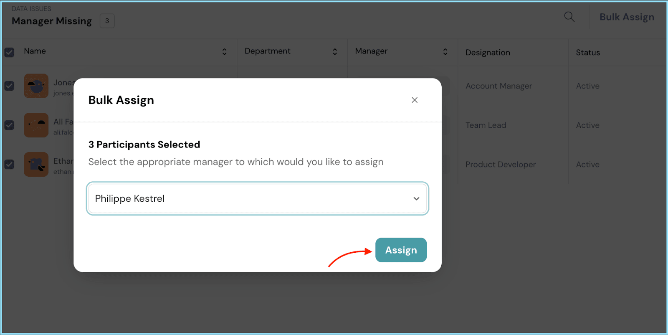Click the Assign button in dialog
The height and width of the screenshot is (335, 668).
(x=401, y=250)
